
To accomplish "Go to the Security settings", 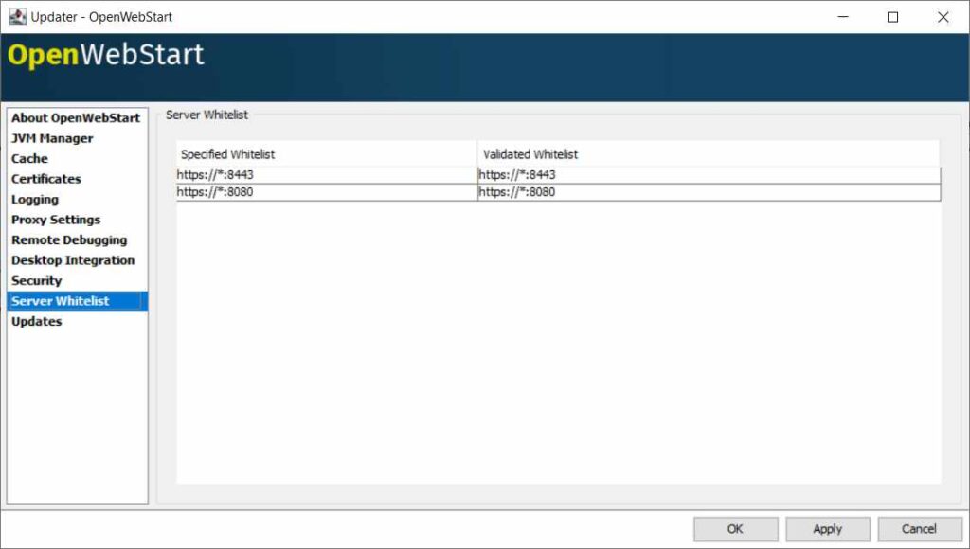I will coord(78,281).
